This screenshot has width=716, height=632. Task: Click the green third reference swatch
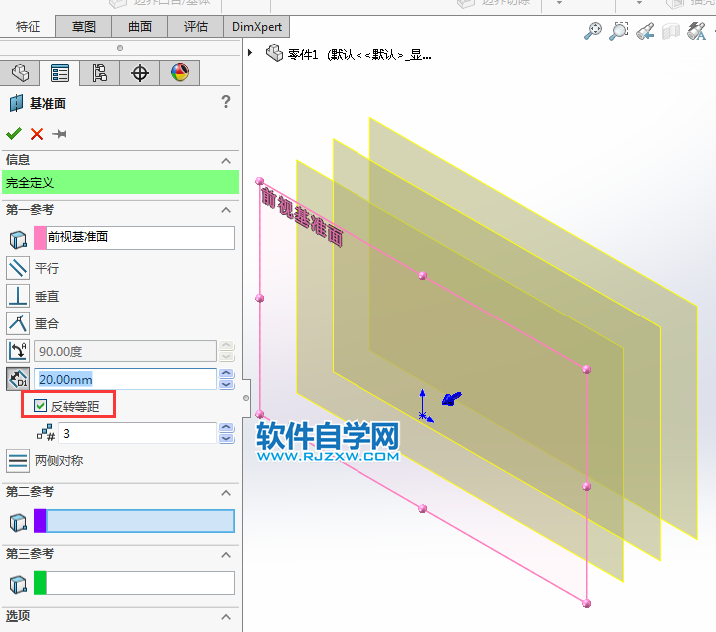tap(40, 583)
